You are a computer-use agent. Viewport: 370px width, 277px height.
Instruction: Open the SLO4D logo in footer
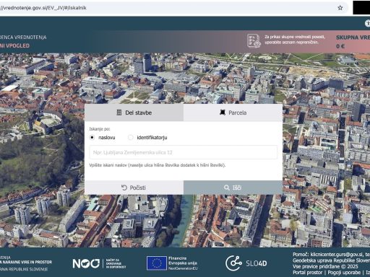246,263
